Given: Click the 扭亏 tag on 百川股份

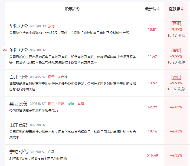Looking at the screenshot, I should (x=51, y=77).
